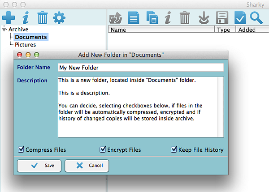Click the floppy disk save icon

(x=222, y=18)
